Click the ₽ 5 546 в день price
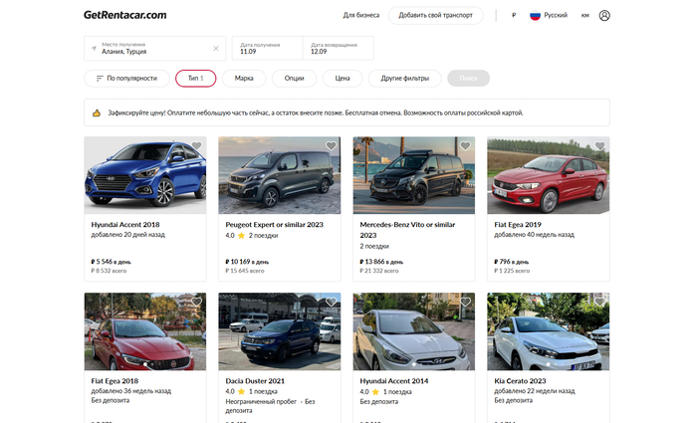 tap(112, 262)
